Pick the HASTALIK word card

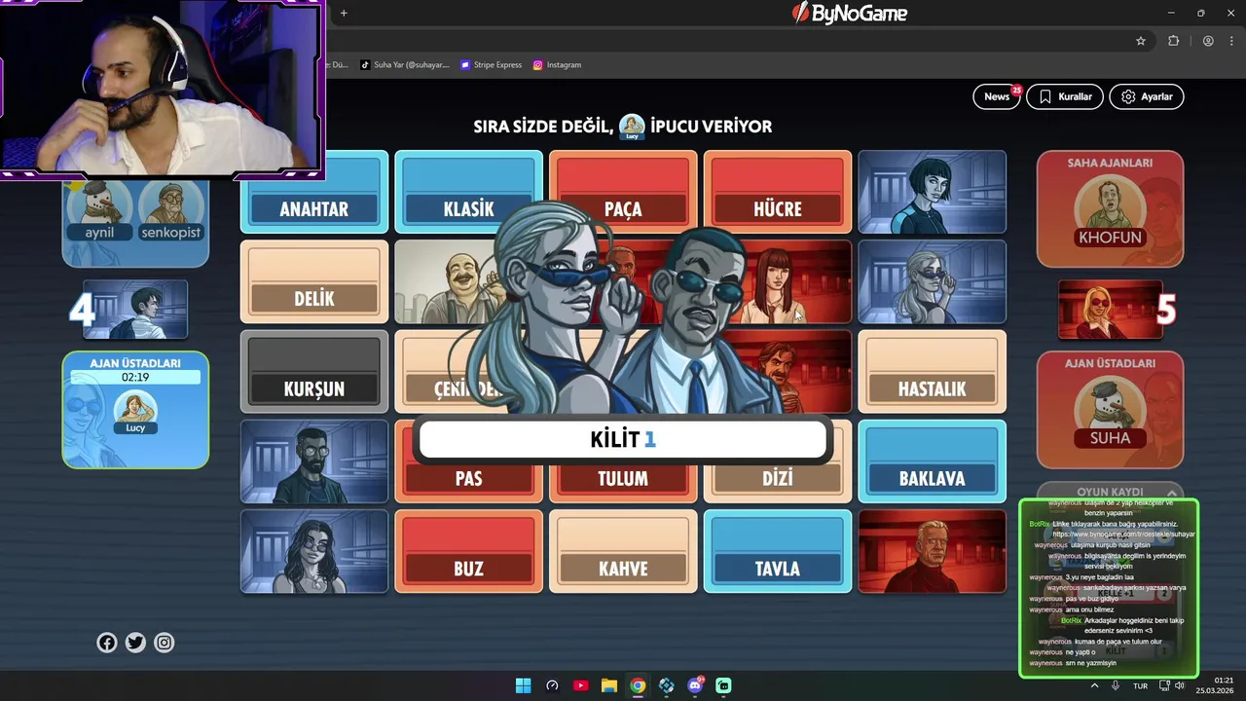tap(932, 372)
